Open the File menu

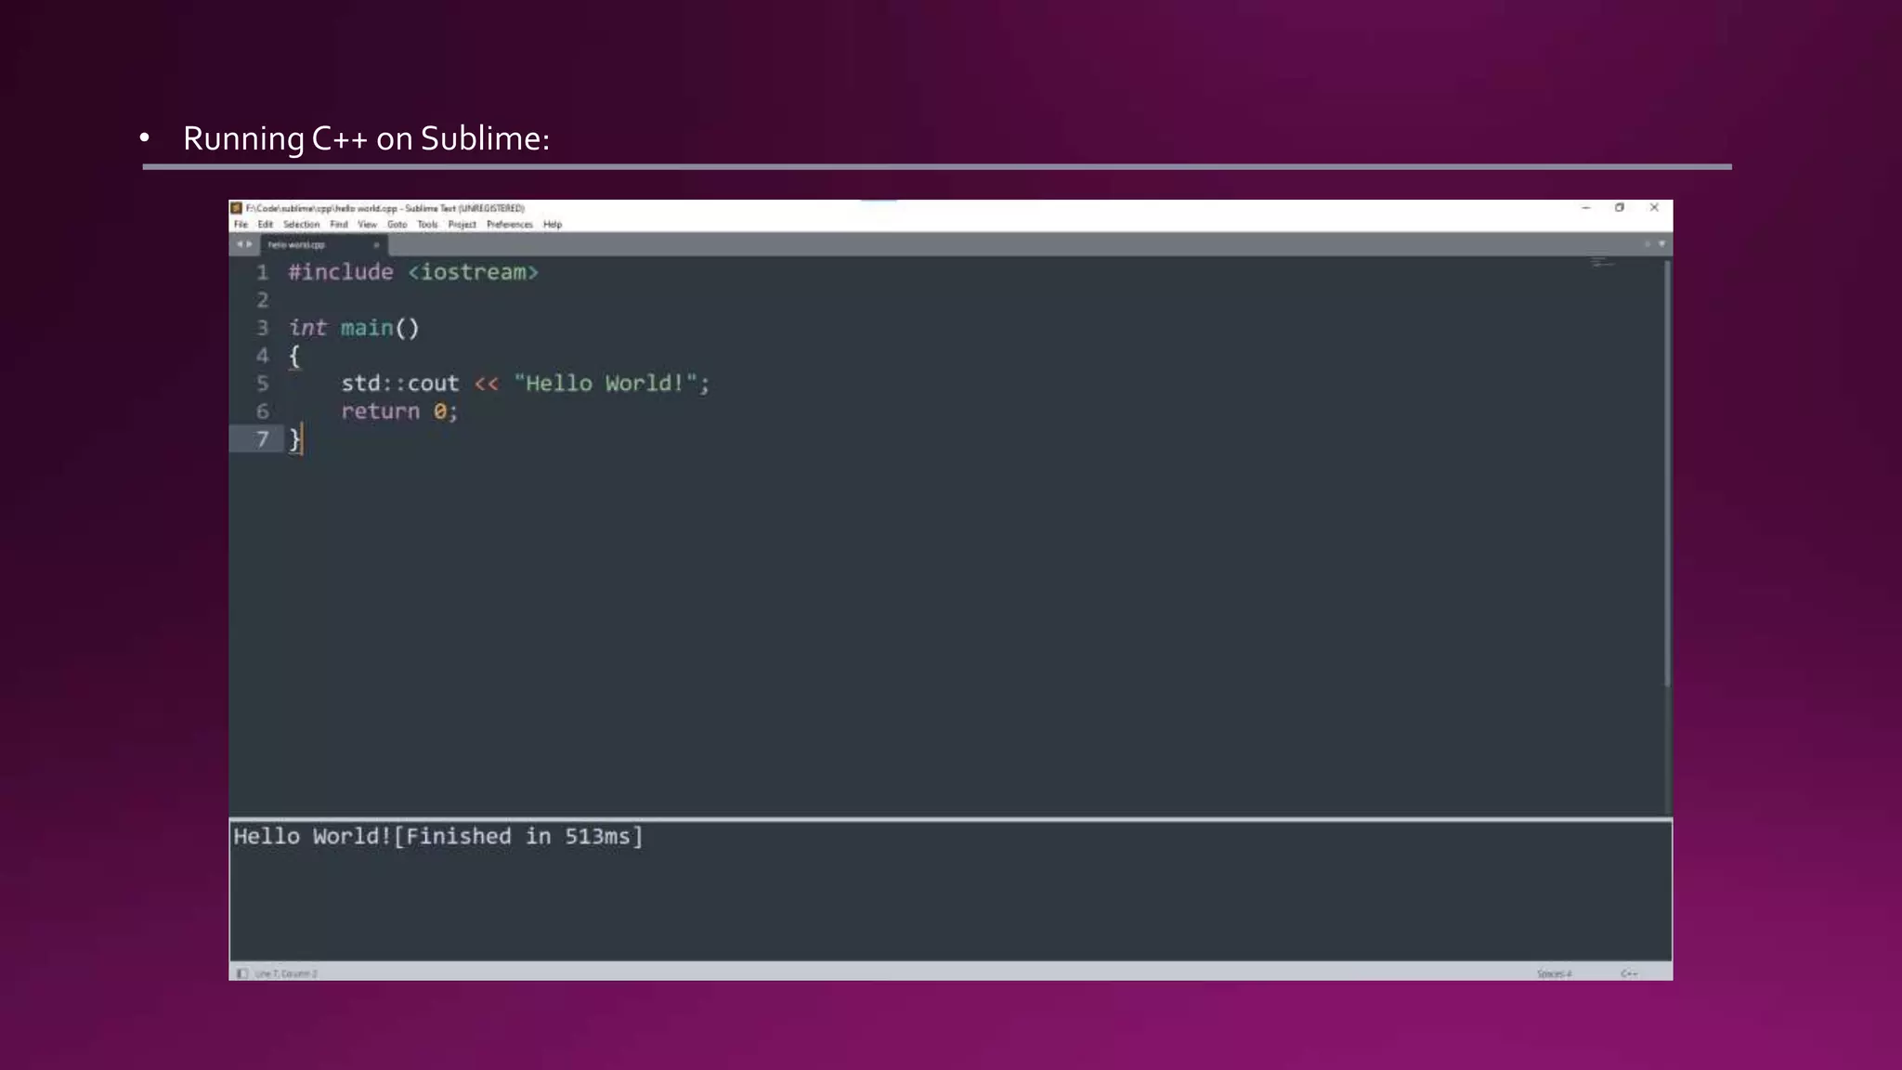[x=241, y=224]
